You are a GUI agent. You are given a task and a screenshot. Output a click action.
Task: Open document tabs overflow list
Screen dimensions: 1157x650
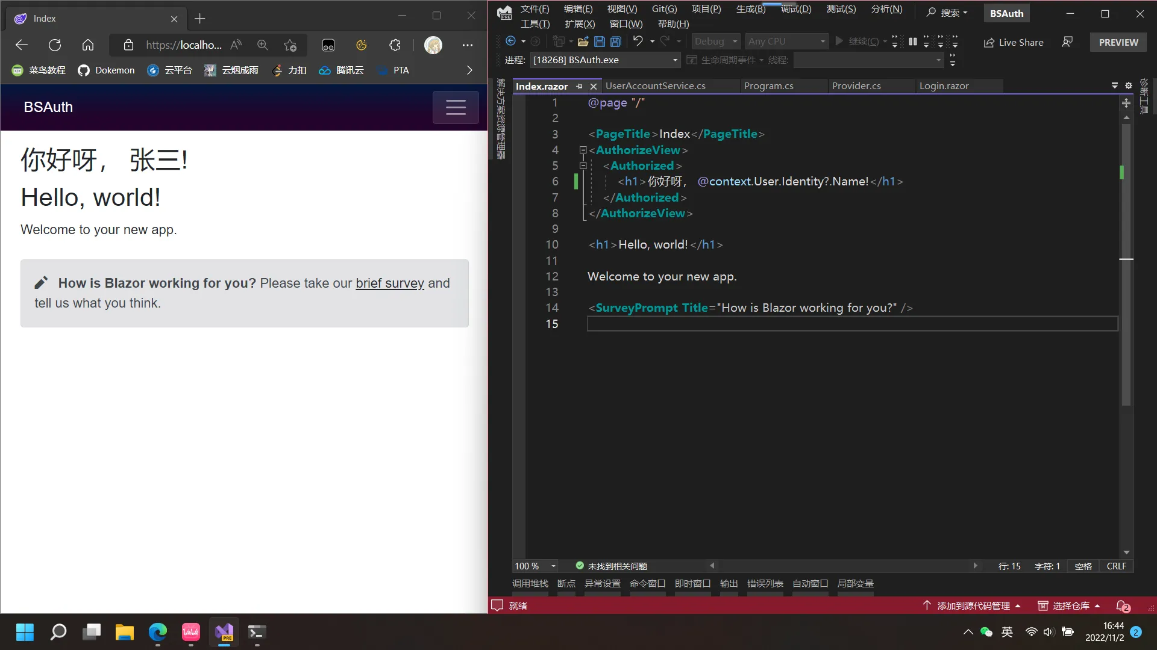tap(1114, 85)
